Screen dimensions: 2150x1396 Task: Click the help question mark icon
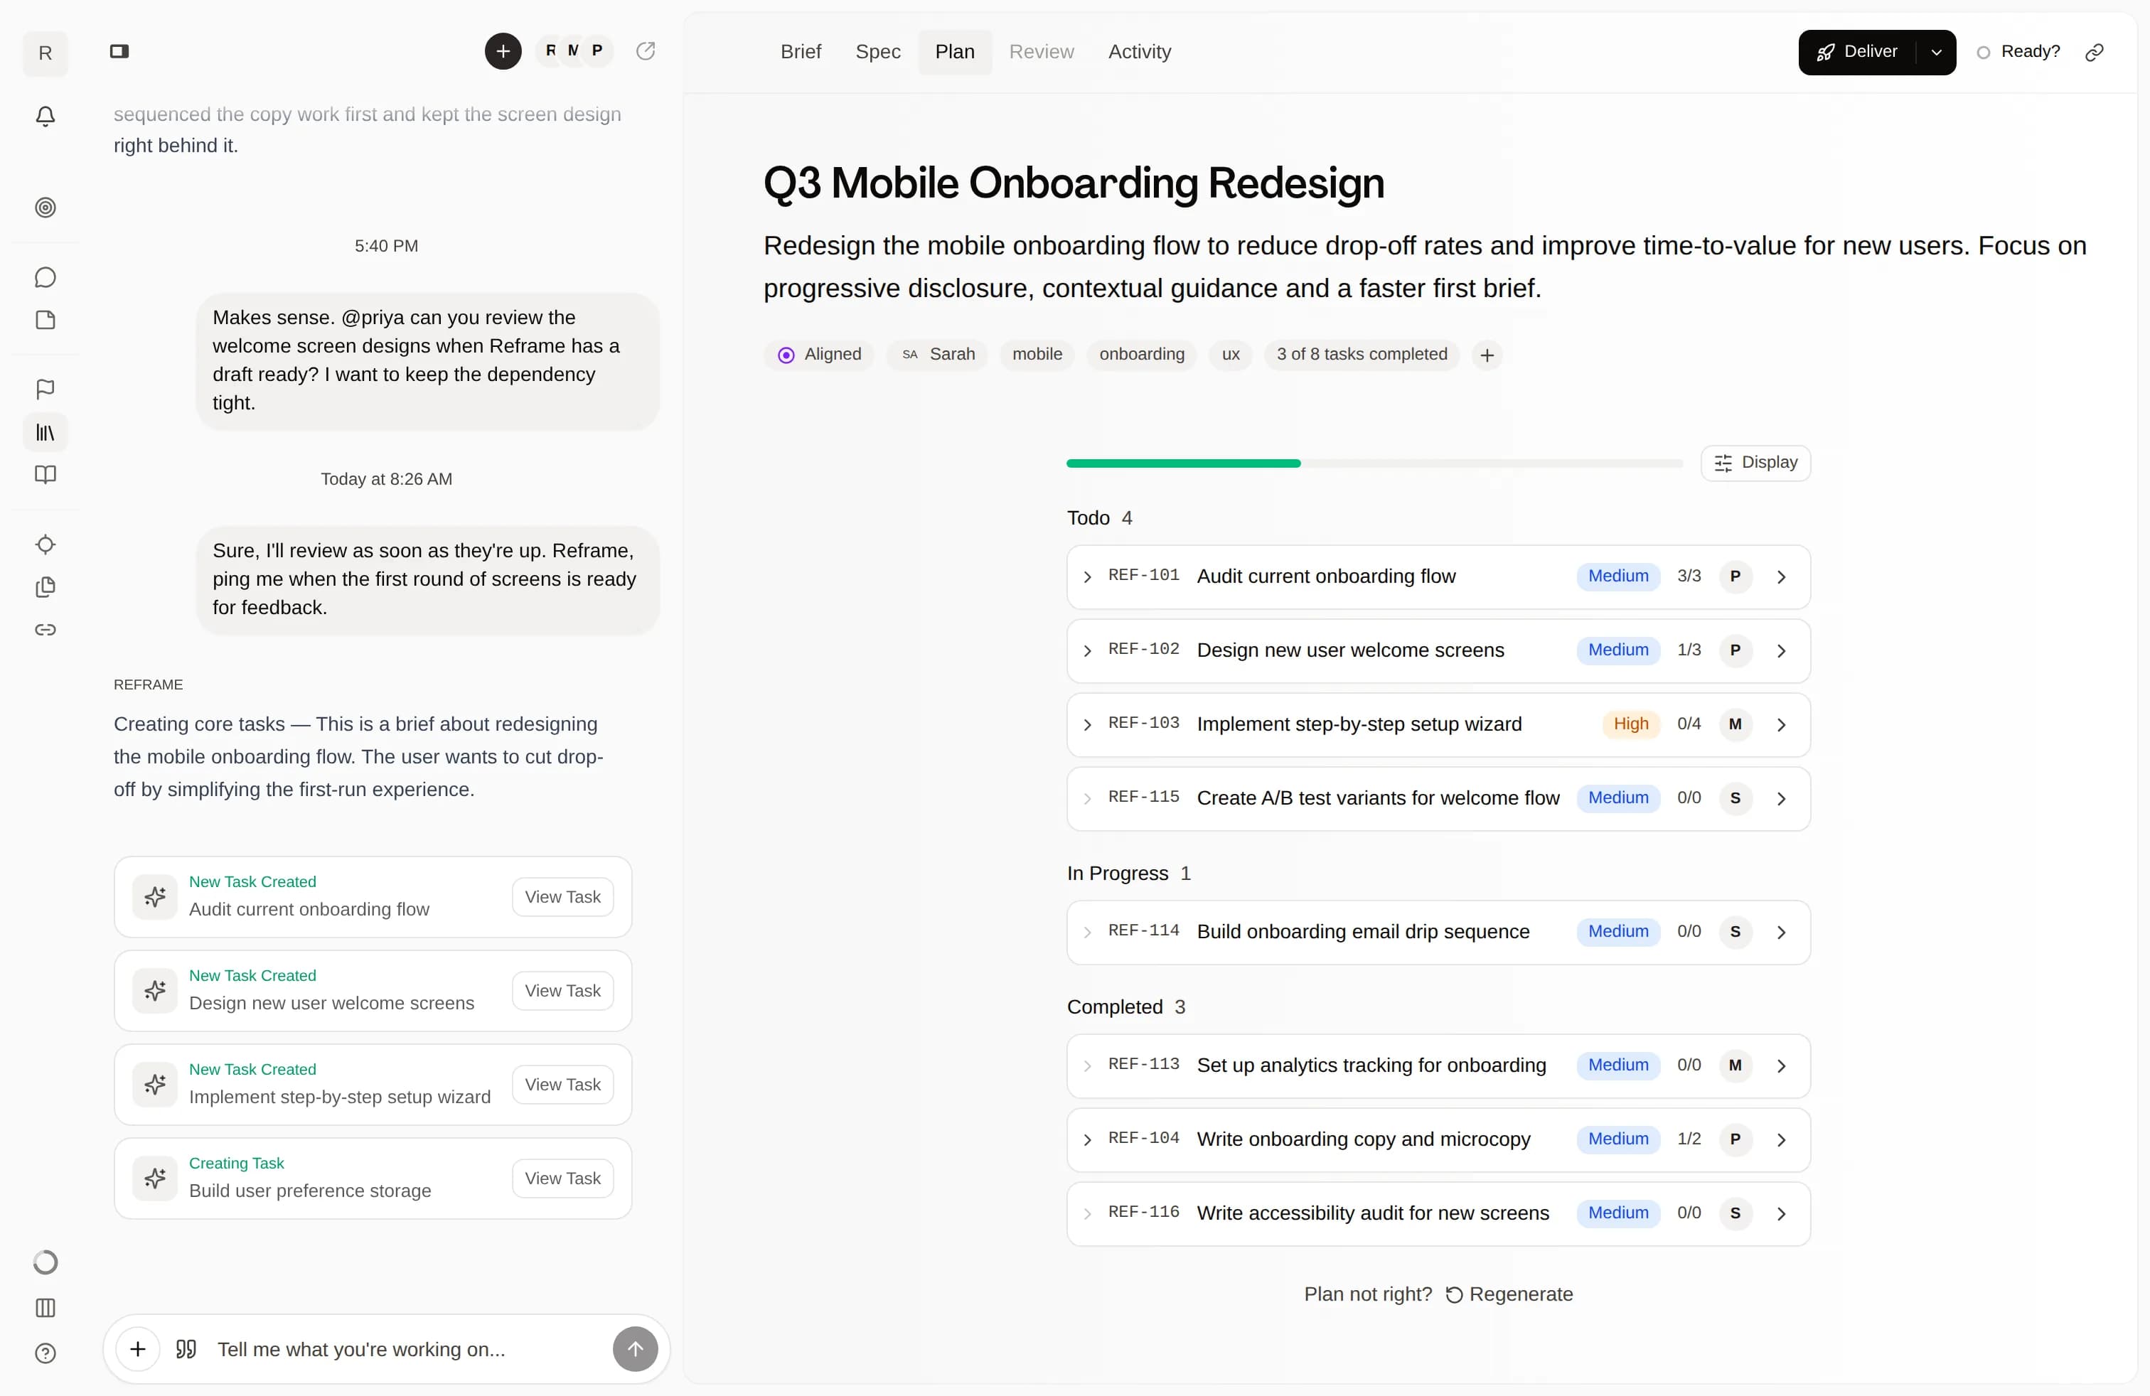click(x=46, y=1353)
